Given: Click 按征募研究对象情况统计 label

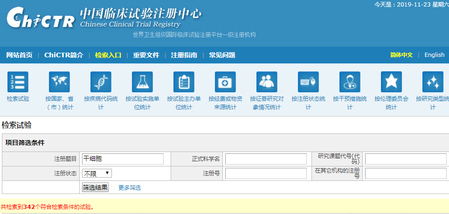Looking at the screenshot, I should (267, 103).
